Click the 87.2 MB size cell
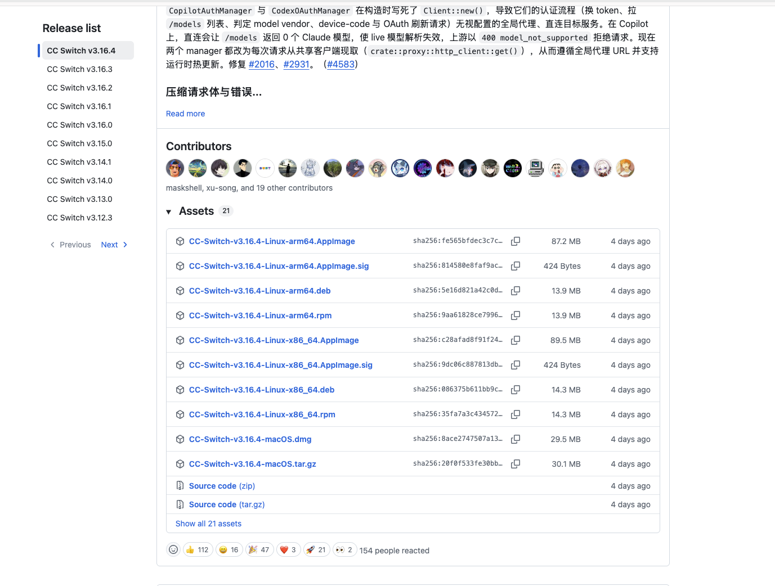The image size is (775, 586). pos(566,241)
